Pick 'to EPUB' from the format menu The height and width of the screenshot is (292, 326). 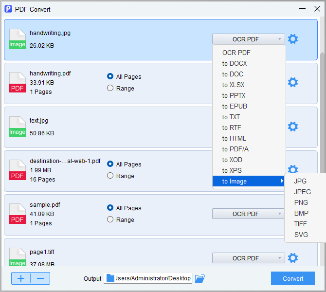point(235,106)
